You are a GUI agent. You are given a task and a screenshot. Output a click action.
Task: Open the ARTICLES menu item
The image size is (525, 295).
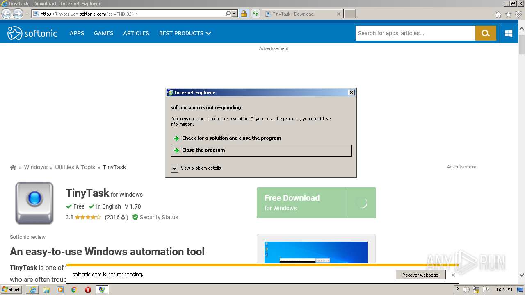[x=136, y=33]
